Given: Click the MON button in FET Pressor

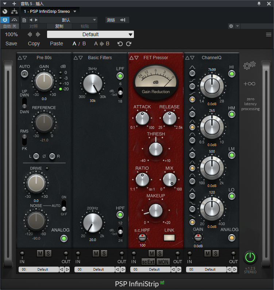Looking at the screenshot, I should [163, 262].
